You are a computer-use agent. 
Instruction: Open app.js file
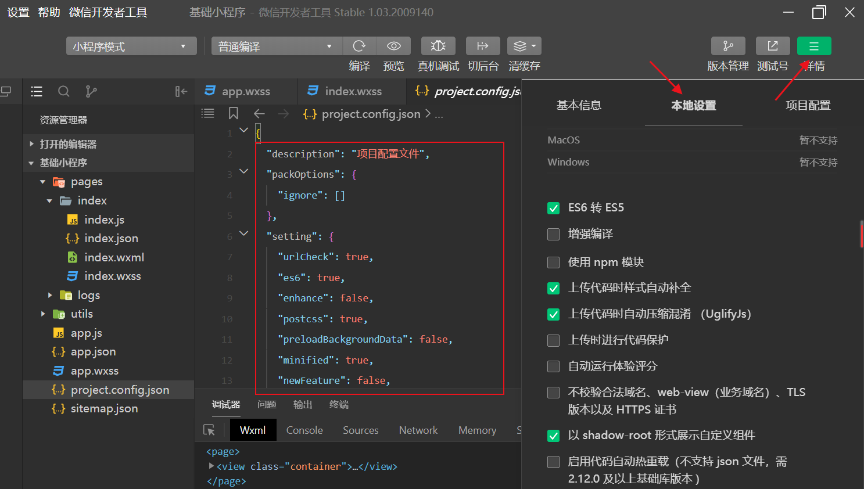(x=87, y=333)
